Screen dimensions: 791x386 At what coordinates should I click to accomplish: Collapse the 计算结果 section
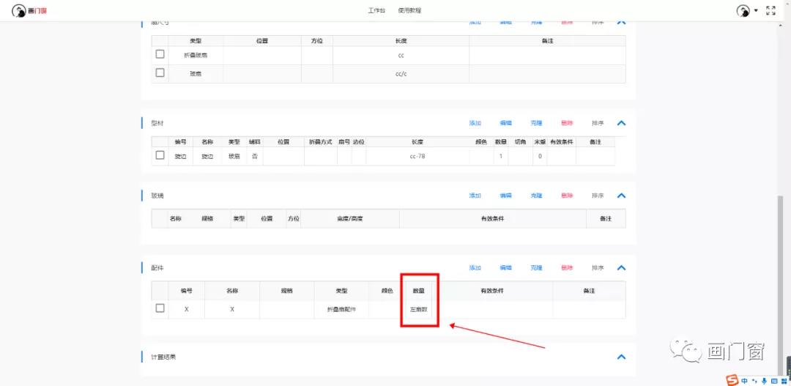coord(621,357)
